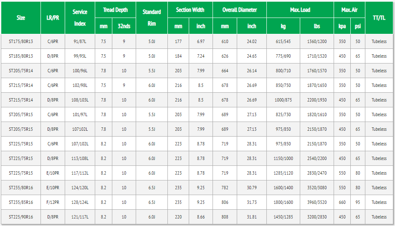The image size is (395, 226).
Task: Select the Standard Rim column header
Action: [152, 18]
